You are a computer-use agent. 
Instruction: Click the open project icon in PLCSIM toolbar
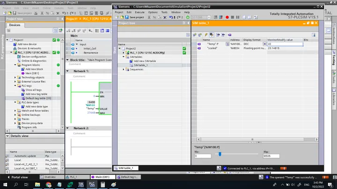(122, 17)
